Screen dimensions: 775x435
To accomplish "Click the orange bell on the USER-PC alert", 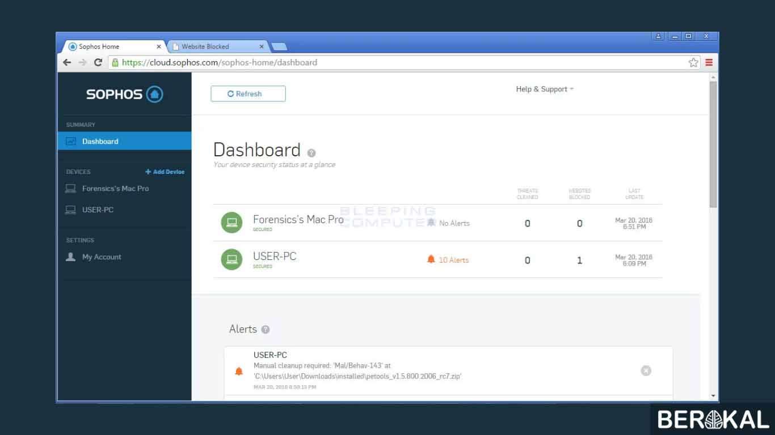I will click(x=239, y=372).
